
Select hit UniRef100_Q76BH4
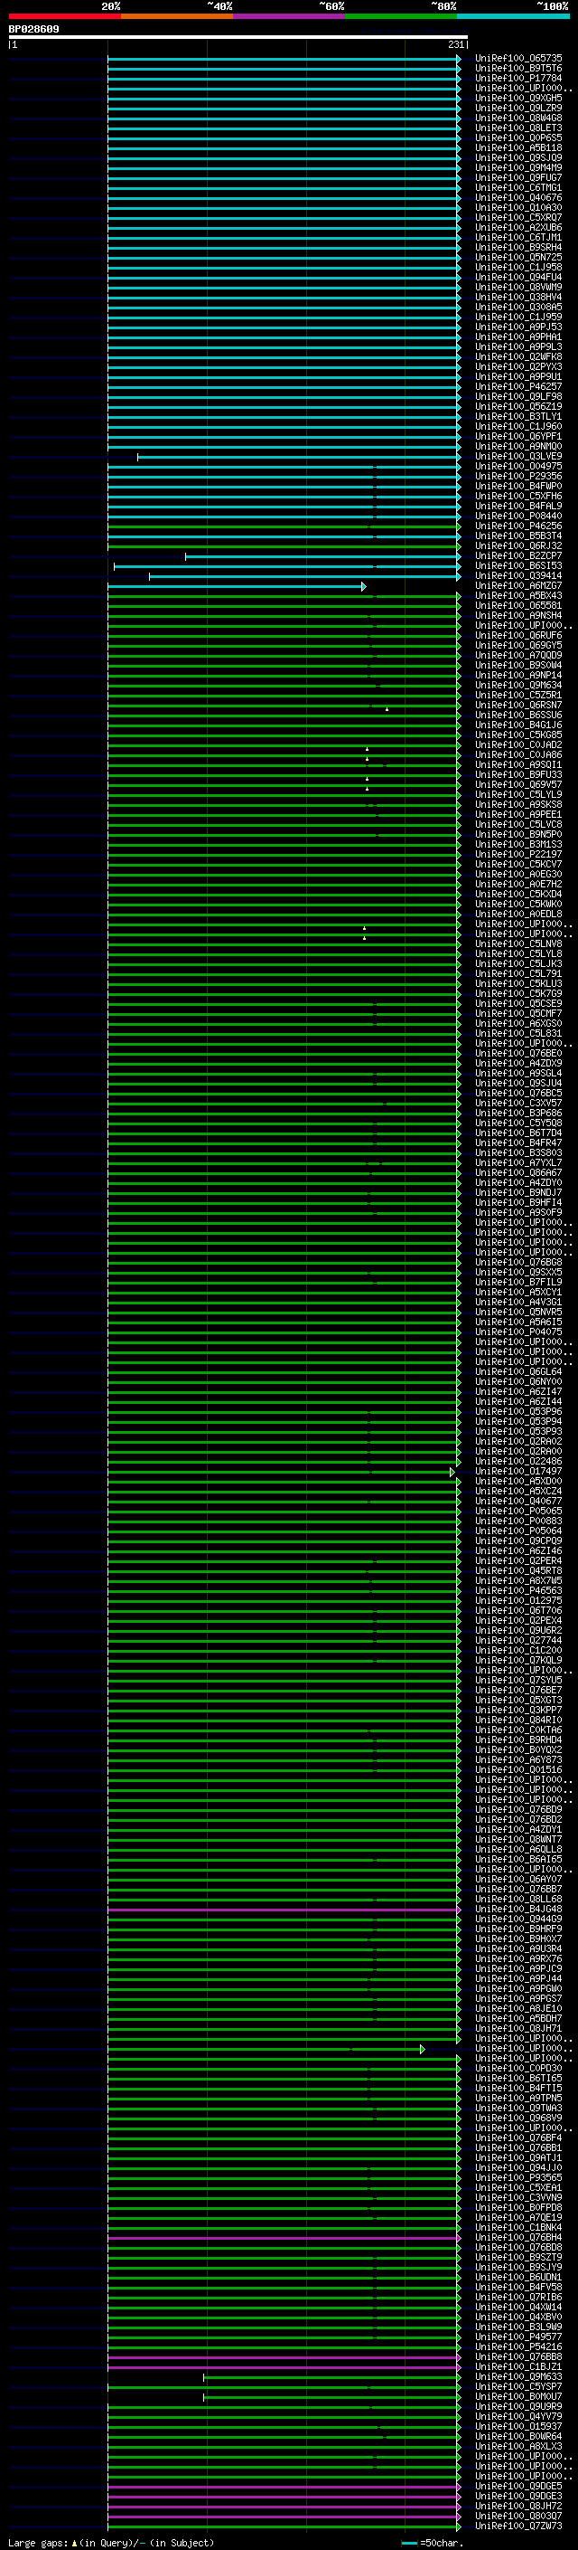coord(518,2237)
